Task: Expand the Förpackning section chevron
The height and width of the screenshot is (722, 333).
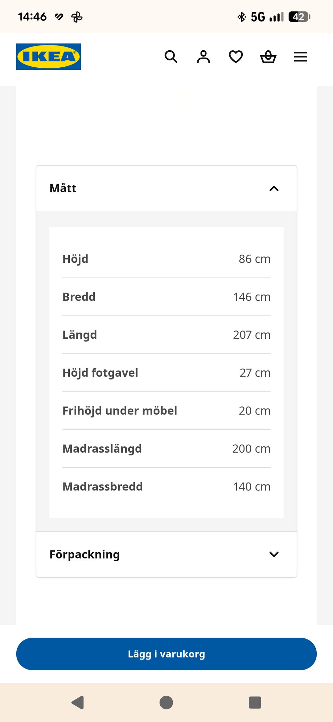Action: (274, 554)
